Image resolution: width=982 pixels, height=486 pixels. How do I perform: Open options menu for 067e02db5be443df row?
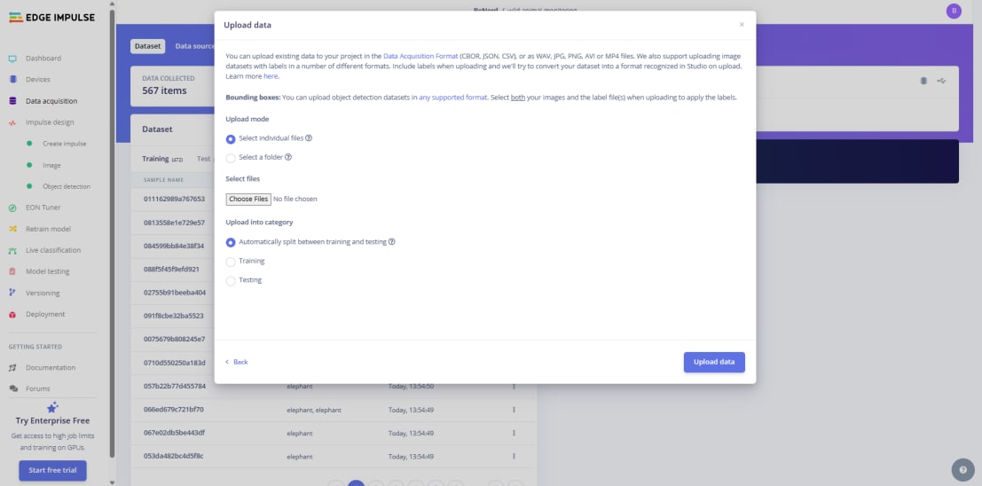click(x=514, y=434)
